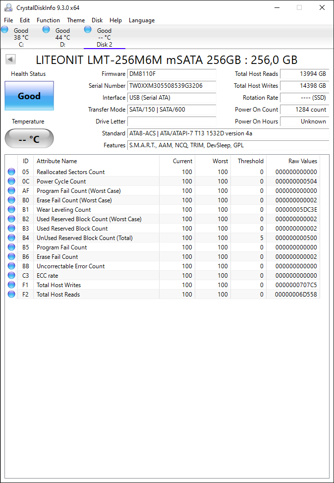Viewport: 334px width, 483px height.
Task: Click the status orb in row B5
Action: 11,247
